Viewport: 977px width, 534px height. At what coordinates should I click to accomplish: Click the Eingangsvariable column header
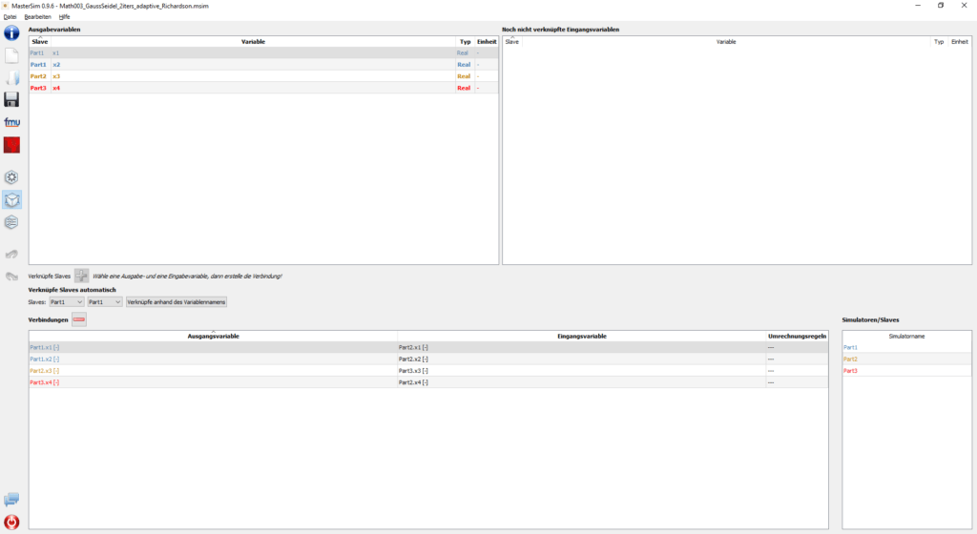tap(581, 336)
